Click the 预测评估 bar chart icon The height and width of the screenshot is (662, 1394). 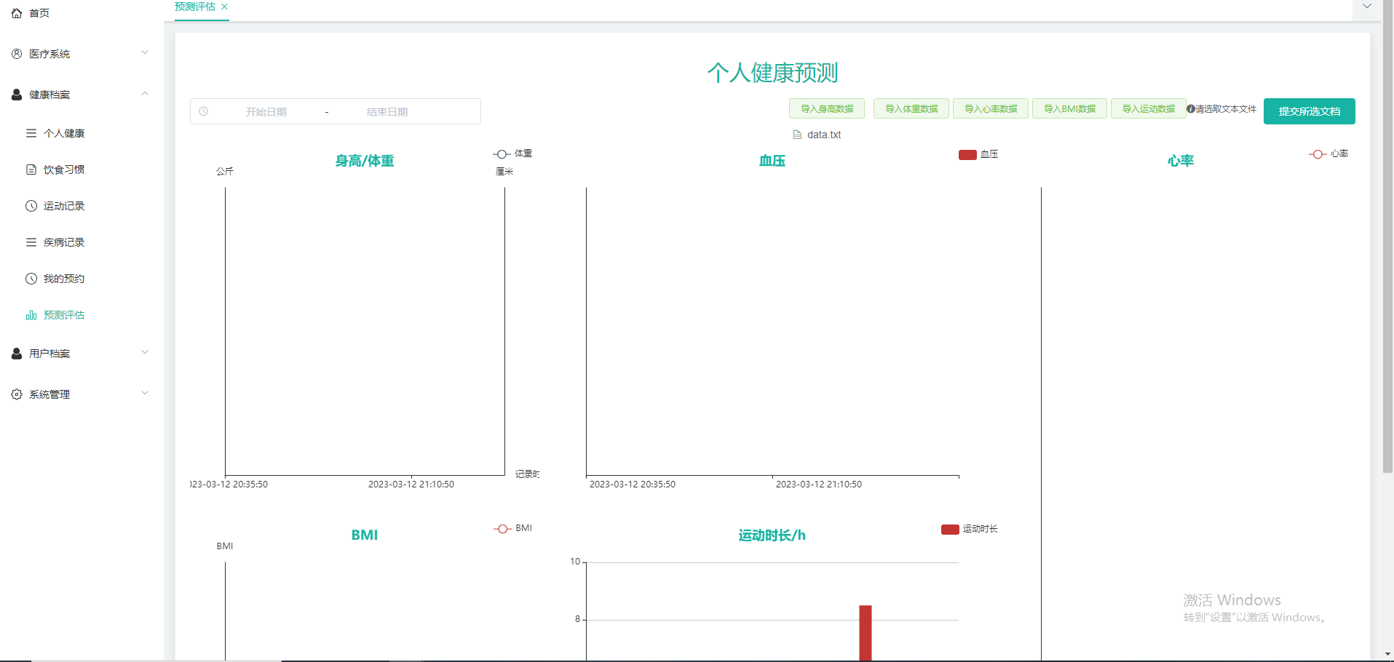pyautogui.click(x=31, y=315)
